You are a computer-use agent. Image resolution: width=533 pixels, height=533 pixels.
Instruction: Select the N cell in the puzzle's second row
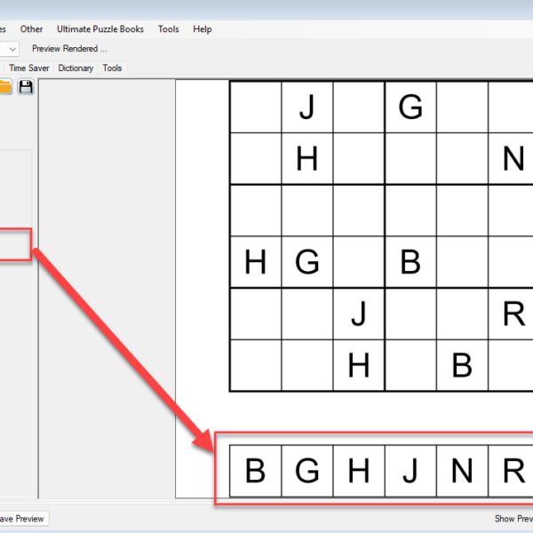tap(513, 159)
